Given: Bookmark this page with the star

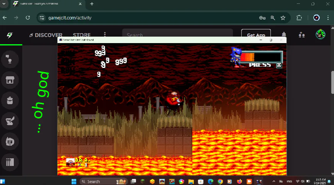Looking at the screenshot, I should pos(283,18).
